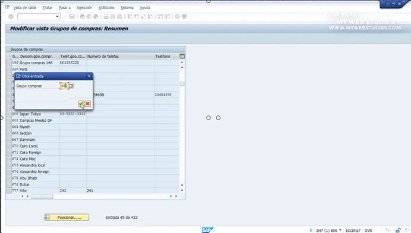Select row selector for Vito
This screenshot has height=233, width=411.
pyautogui.click(x=9, y=190)
